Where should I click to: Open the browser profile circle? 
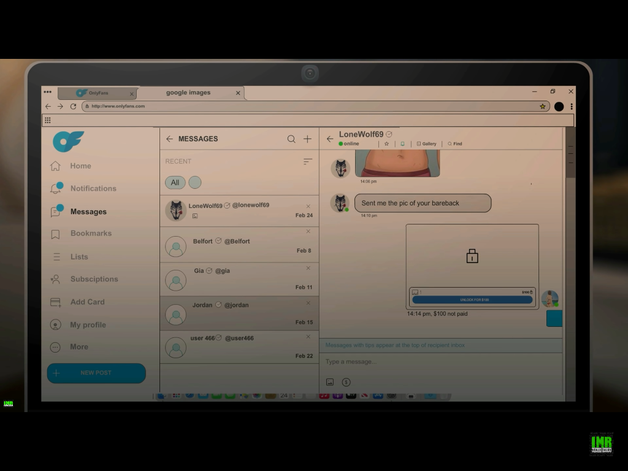[559, 107]
